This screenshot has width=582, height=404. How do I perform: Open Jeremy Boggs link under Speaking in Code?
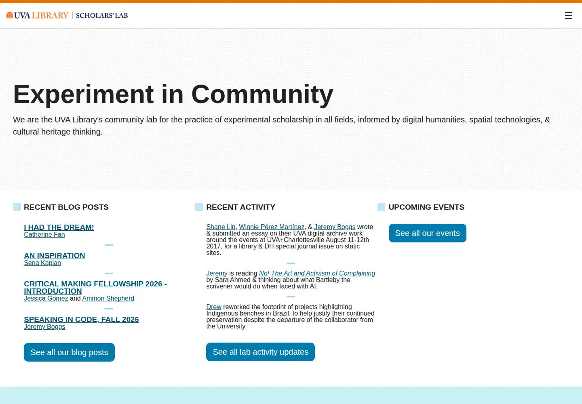pyautogui.click(x=44, y=327)
